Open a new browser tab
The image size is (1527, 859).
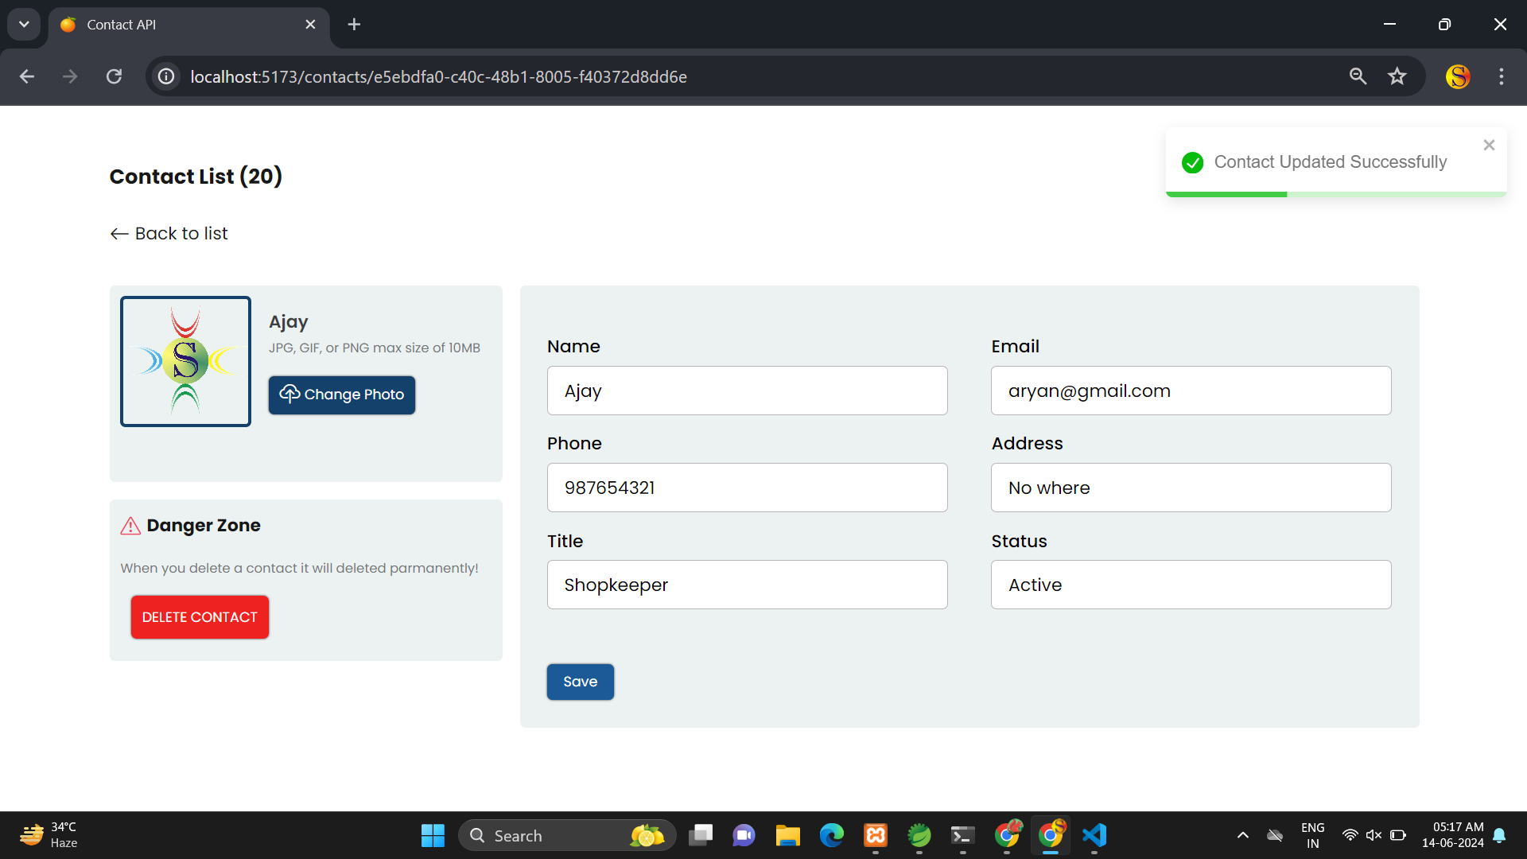point(354,25)
